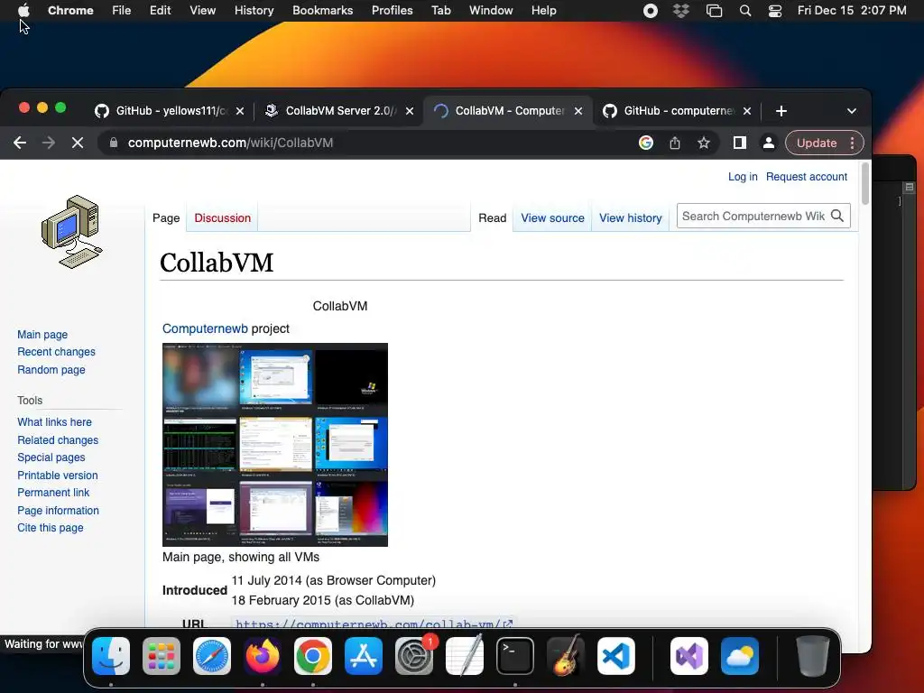Open the View history tab
Viewport: 924px width, 693px height.
pyautogui.click(x=631, y=218)
